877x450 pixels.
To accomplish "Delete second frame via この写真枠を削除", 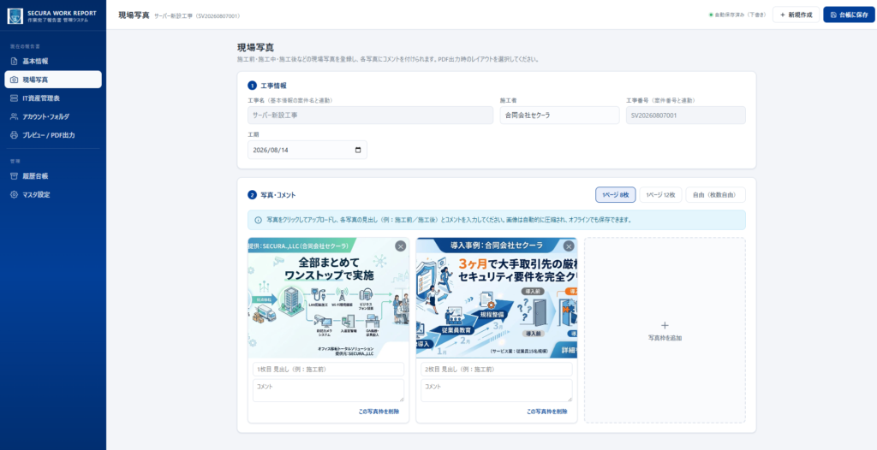I will click(x=547, y=412).
